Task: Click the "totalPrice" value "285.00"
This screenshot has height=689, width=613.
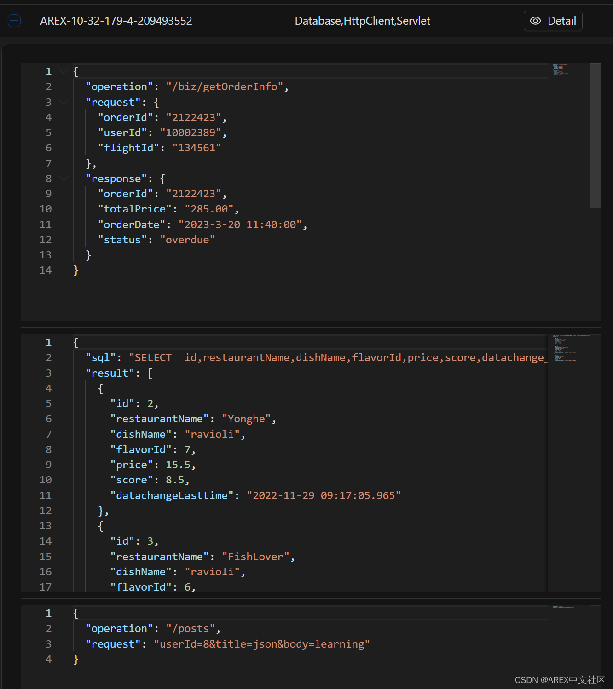Action: click(x=209, y=209)
